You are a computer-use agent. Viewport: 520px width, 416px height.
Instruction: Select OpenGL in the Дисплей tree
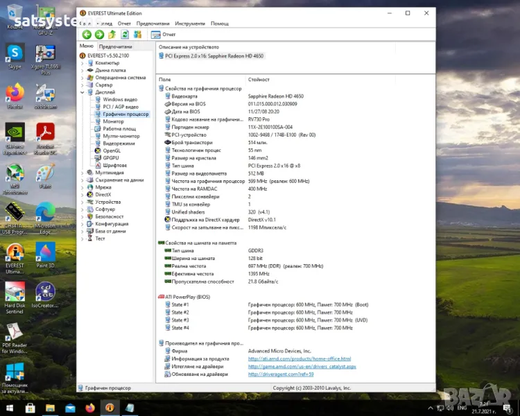112,150
